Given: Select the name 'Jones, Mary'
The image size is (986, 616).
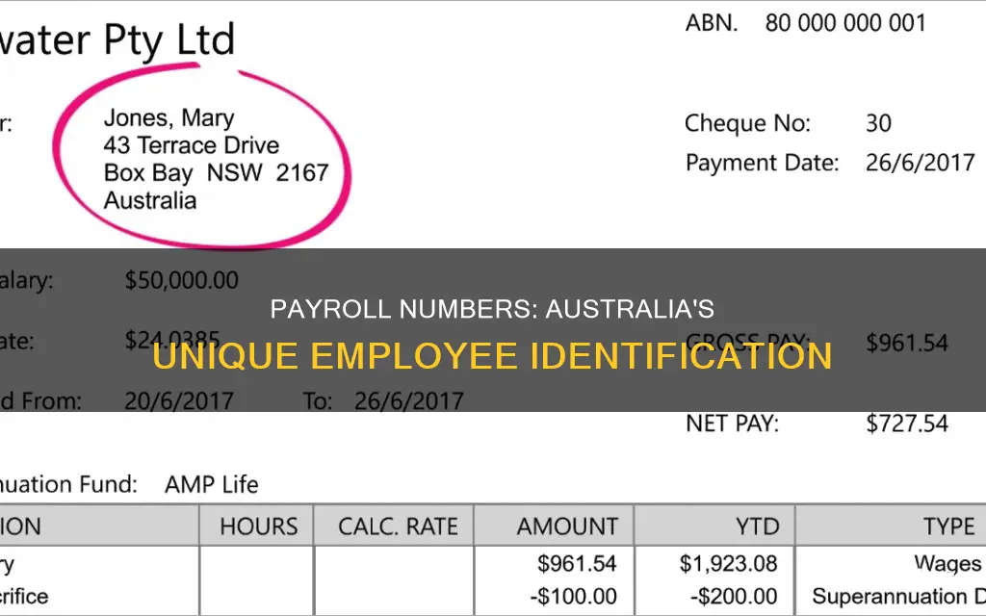Looking at the screenshot, I should [169, 118].
